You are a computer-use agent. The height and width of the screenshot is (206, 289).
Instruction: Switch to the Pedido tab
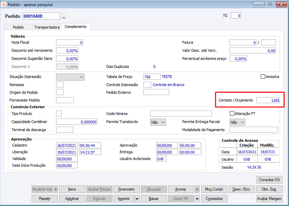pos(18,27)
